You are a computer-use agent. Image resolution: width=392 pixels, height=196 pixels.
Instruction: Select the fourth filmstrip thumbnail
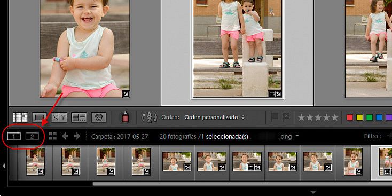tap(141, 161)
